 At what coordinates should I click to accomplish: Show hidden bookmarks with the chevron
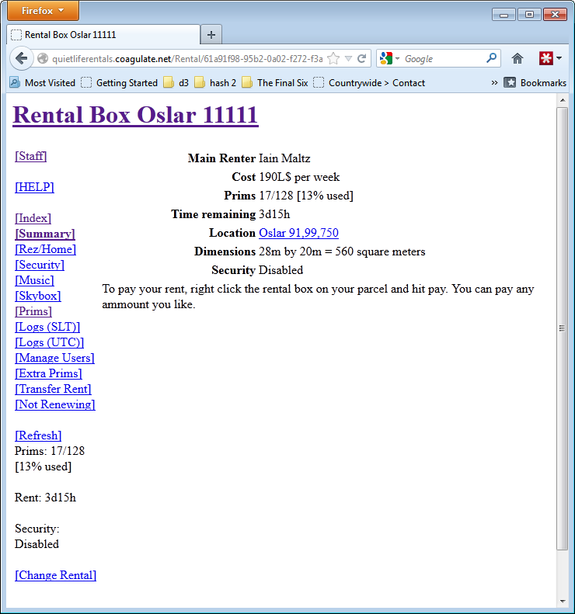click(x=495, y=83)
